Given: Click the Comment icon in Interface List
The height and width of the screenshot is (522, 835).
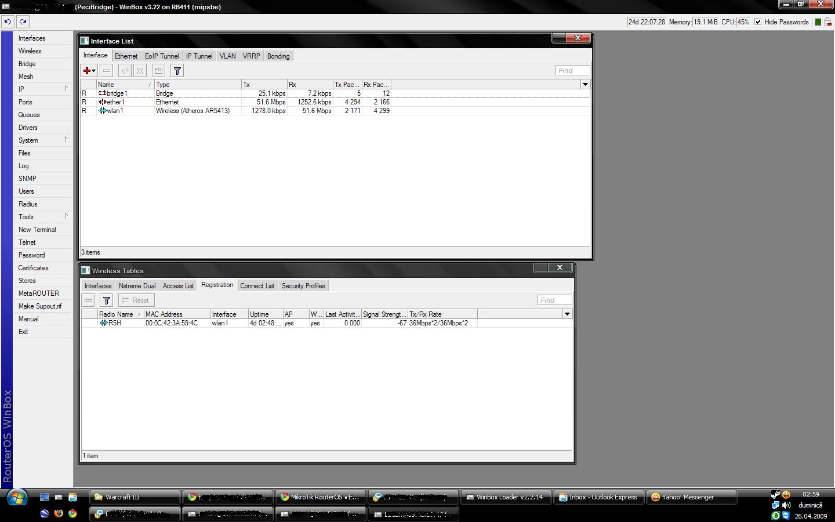Looking at the screenshot, I should tap(158, 71).
